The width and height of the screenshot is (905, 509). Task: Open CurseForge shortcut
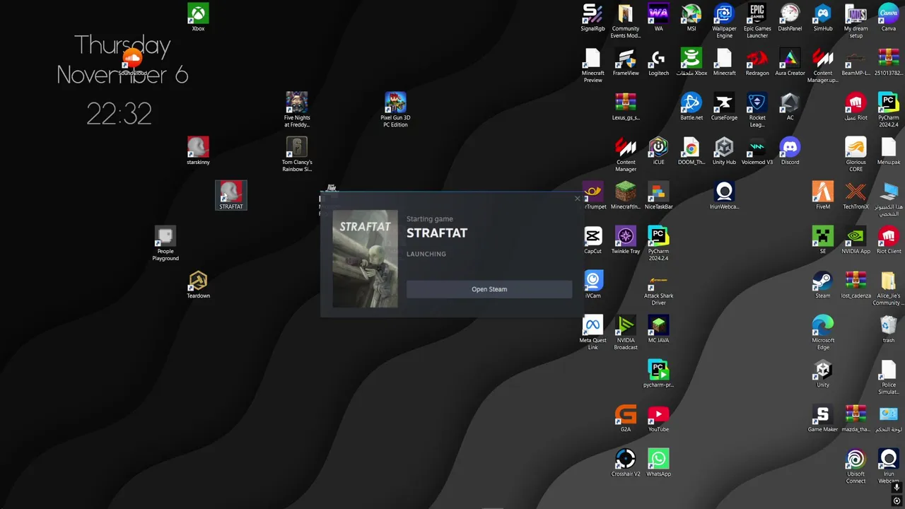pyautogui.click(x=724, y=106)
